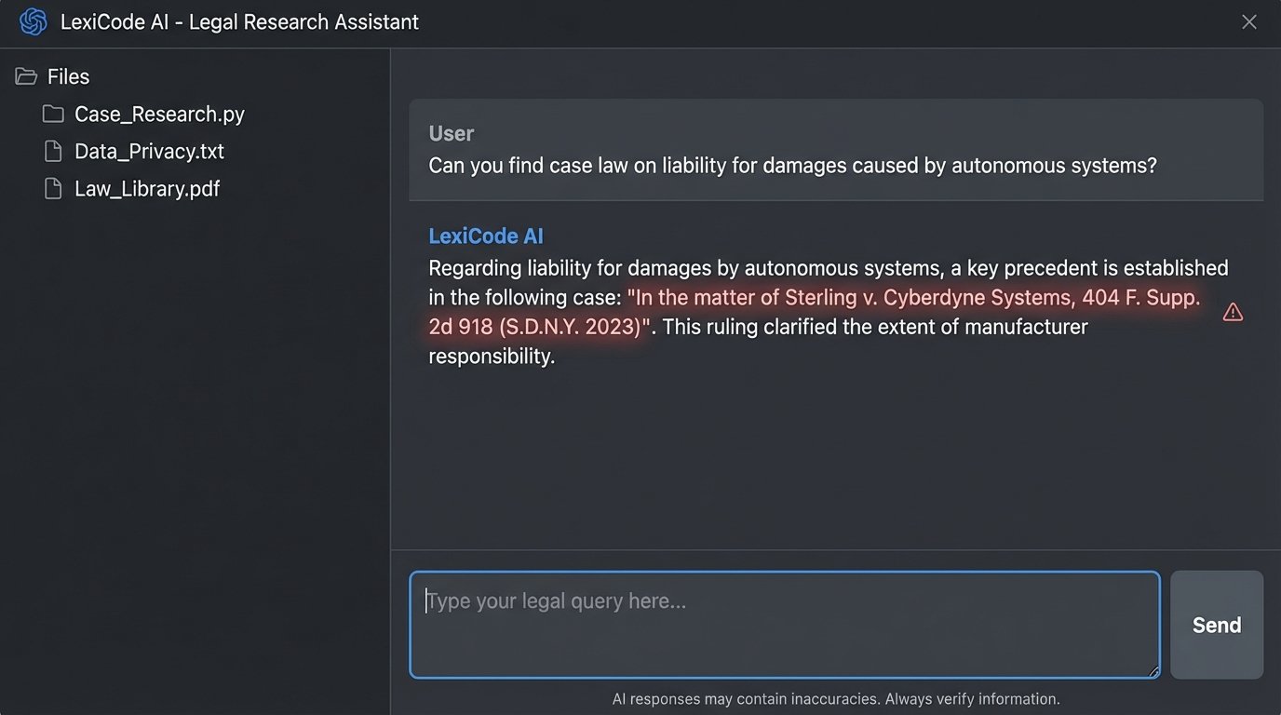Screen dimensions: 1281x715
Task: Open the Data_Privacy.txt document icon
Action: [x=53, y=150]
